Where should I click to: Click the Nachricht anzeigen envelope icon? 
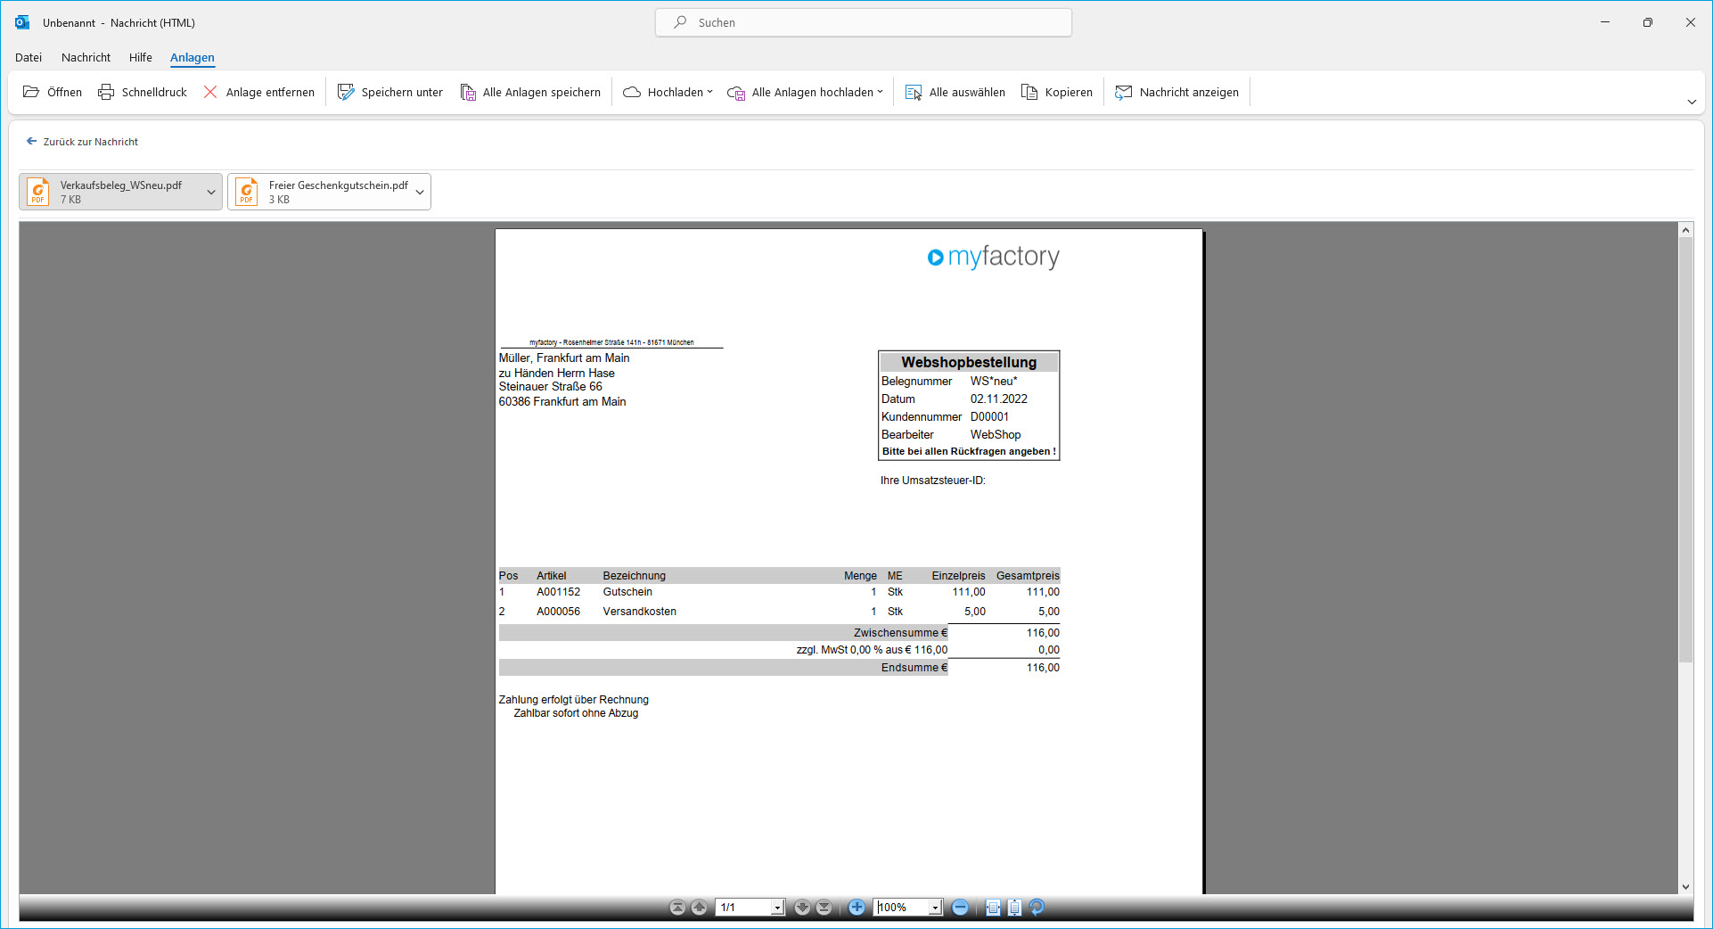point(1124,92)
